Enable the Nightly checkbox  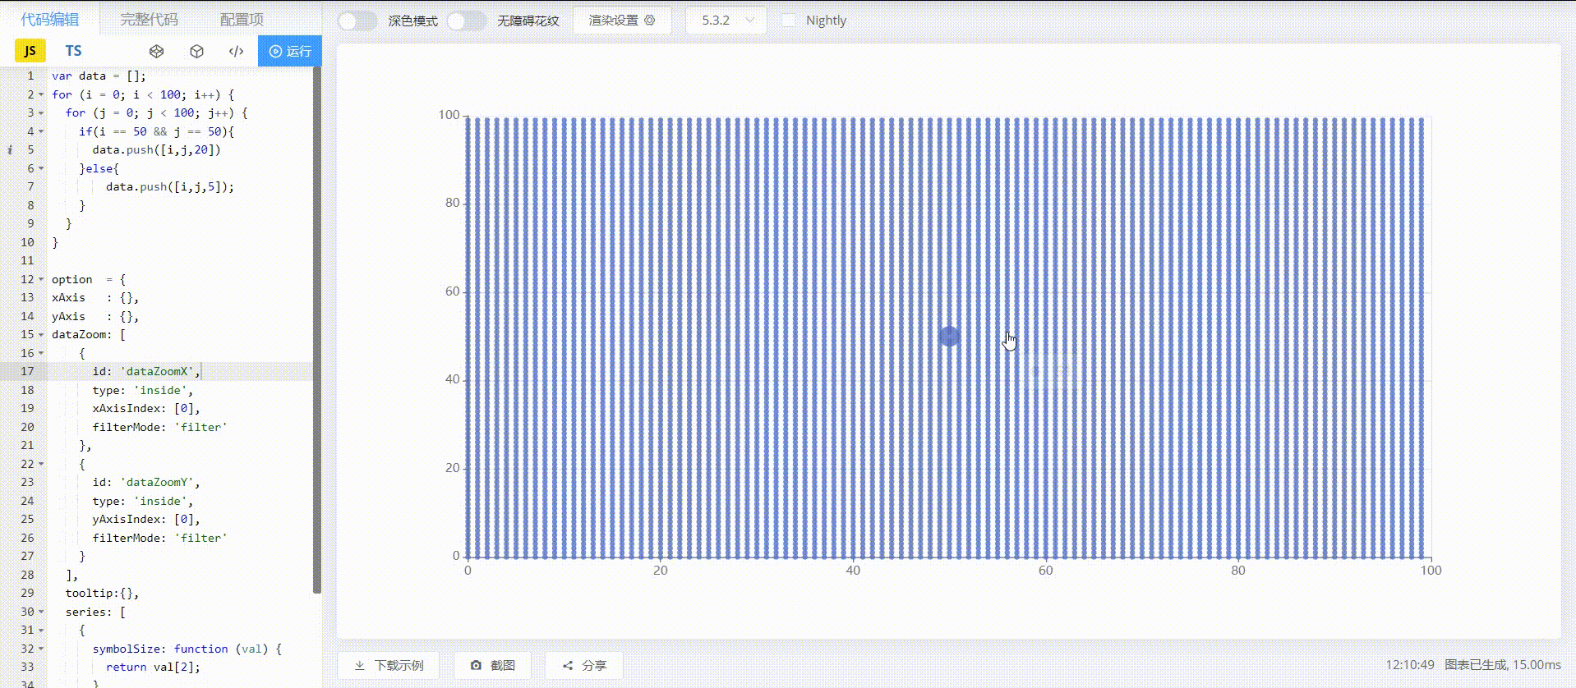789,21
